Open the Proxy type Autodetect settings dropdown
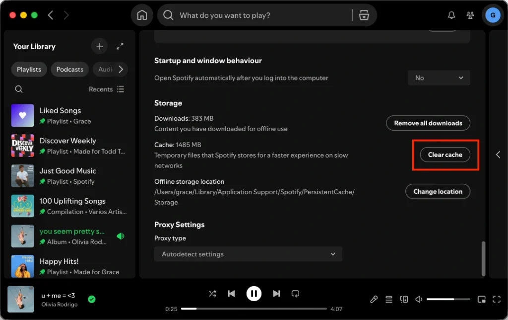 coord(248,254)
